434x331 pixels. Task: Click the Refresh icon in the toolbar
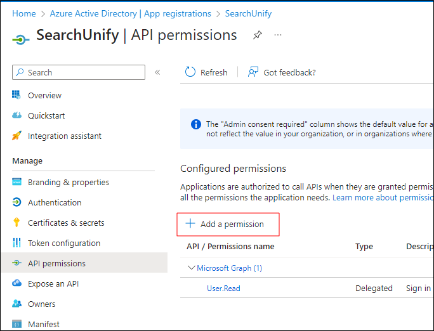[x=190, y=72]
